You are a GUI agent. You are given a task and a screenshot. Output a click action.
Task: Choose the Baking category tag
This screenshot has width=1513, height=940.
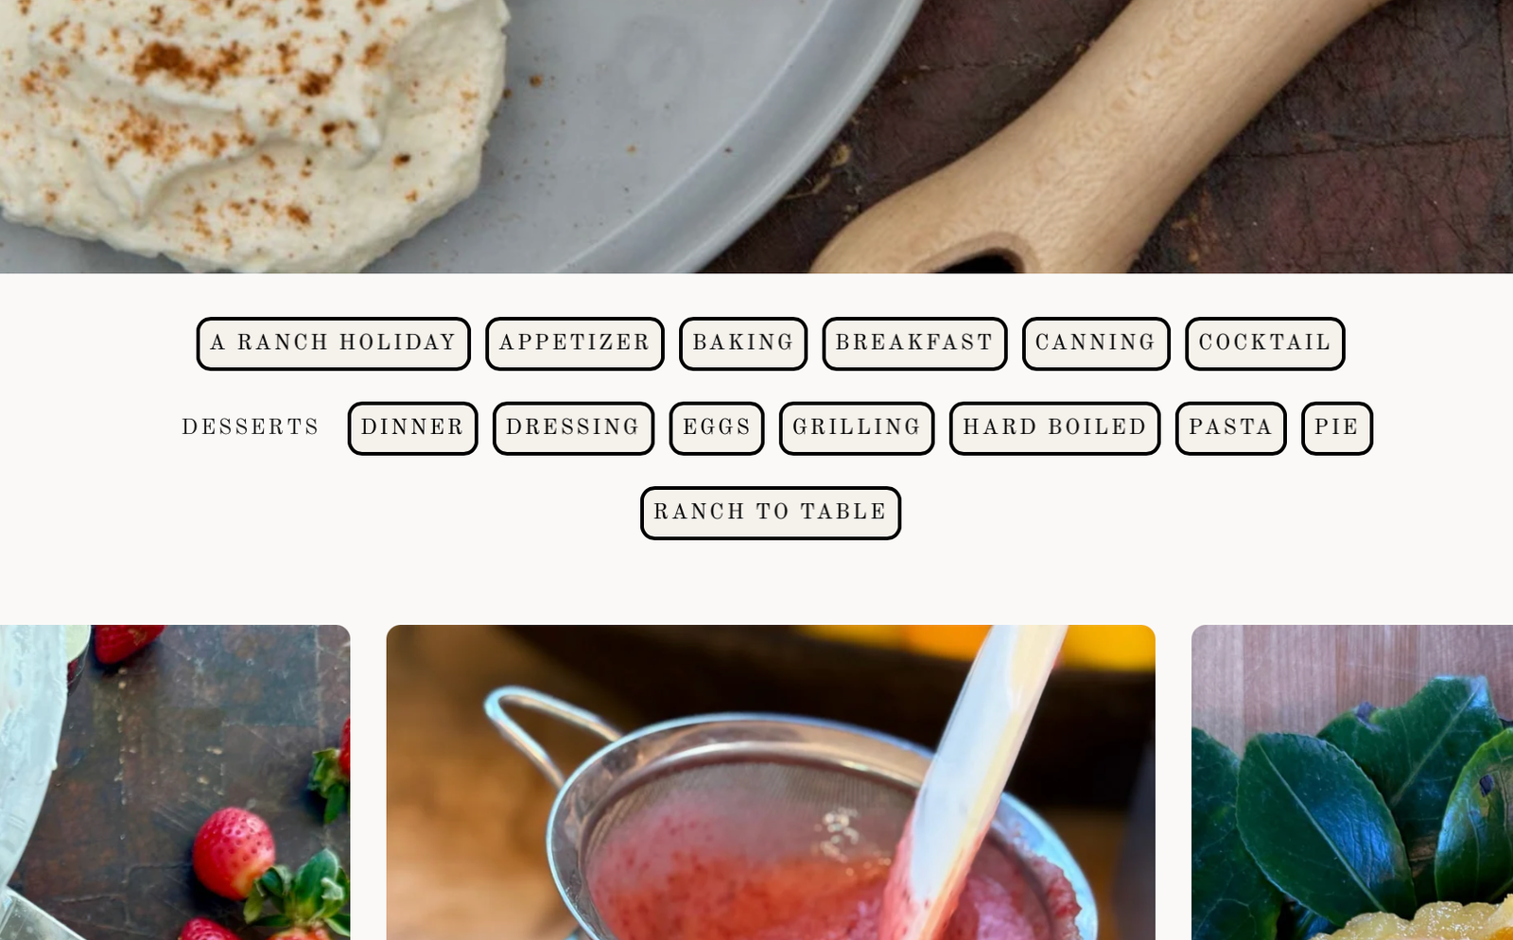tap(743, 343)
